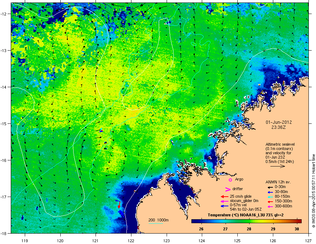Click latitude axis label -13
Image resolution: width=316 pixels, height=244 pixels.
click(x=4, y=50)
